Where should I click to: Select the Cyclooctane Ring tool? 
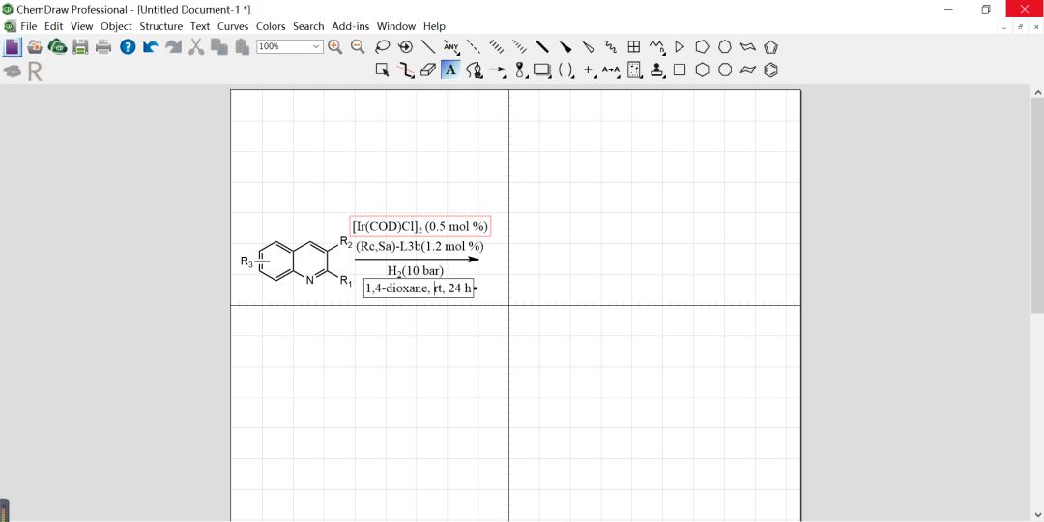point(725,69)
